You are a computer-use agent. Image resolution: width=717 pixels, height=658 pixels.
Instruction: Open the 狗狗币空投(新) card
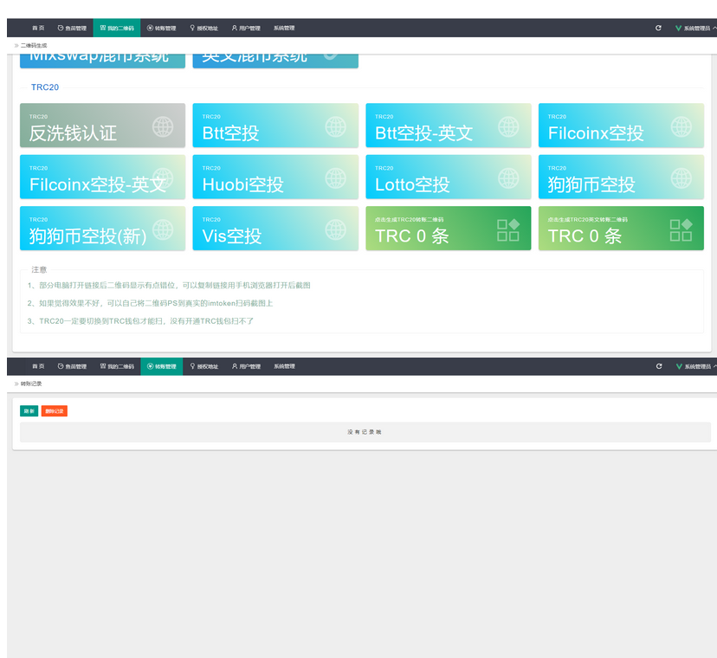point(102,229)
